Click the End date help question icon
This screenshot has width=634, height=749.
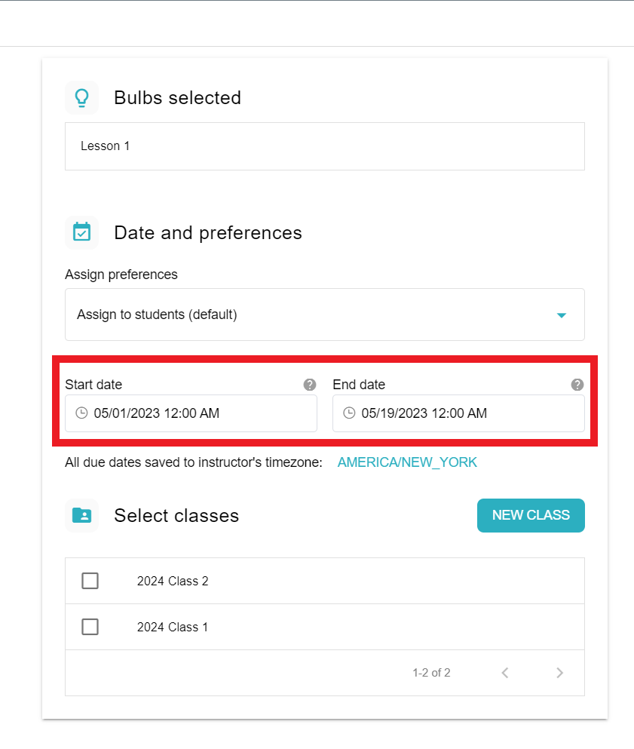577,385
